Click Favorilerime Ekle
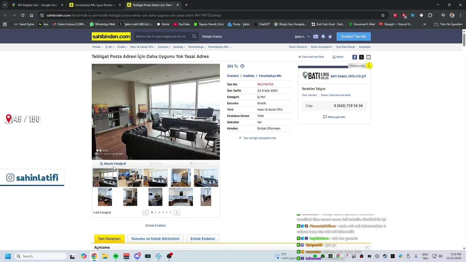Screen dimensions: 466x262 click(x=311, y=57)
